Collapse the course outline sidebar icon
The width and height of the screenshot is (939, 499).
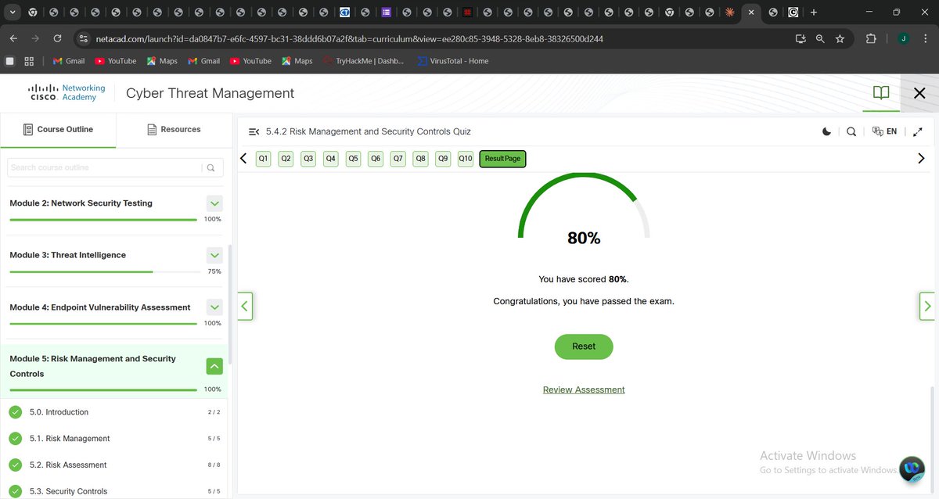[x=254, y=131]
